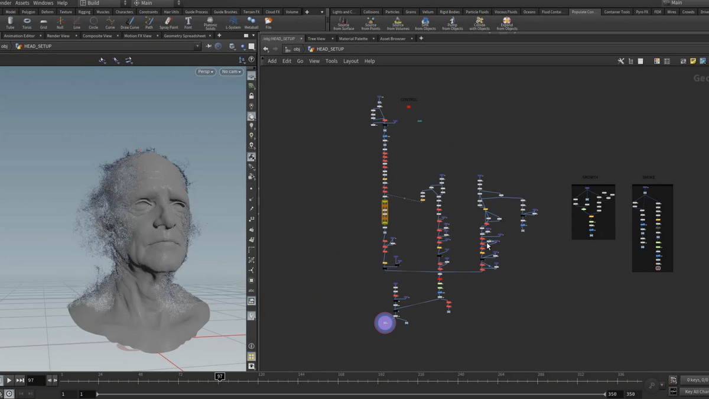Toggle the viewport lock icon

click(x=252, y=96)
